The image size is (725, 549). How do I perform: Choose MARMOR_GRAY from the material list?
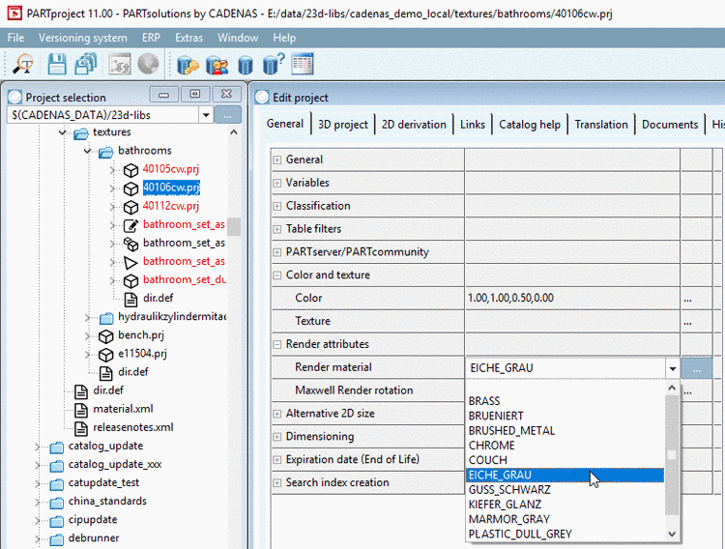tap(508, 519)
